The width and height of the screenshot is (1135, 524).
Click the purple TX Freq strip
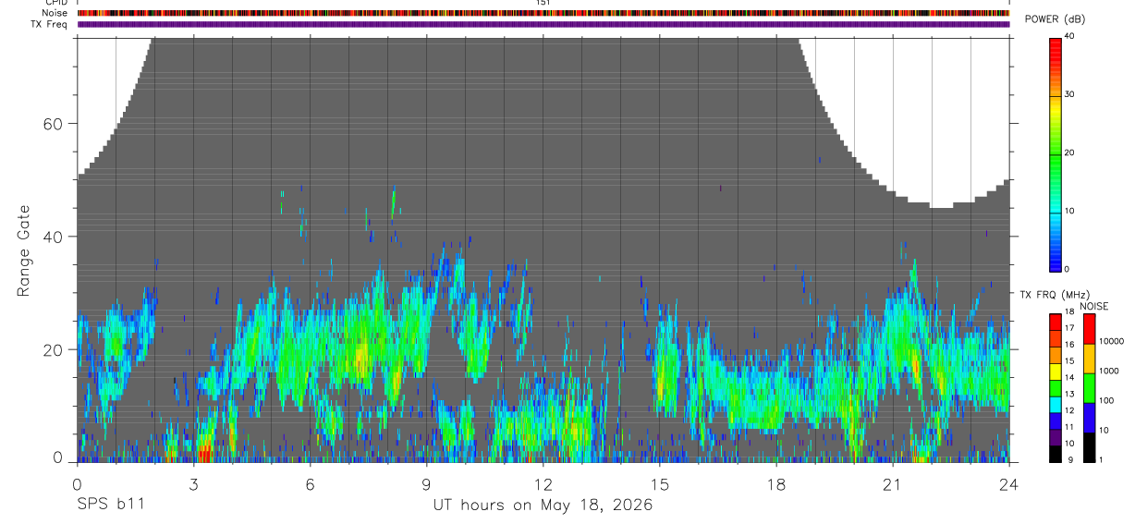[543, 24]
